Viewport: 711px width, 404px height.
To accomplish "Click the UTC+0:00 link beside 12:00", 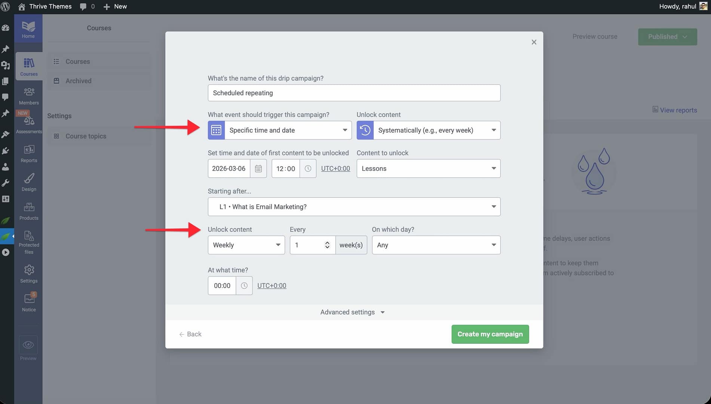I will [335, 169].
